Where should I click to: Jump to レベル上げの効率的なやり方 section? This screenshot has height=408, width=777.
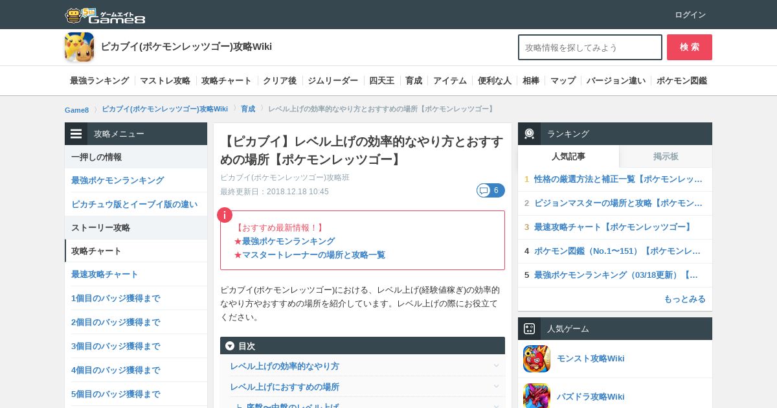click(284, 367)
